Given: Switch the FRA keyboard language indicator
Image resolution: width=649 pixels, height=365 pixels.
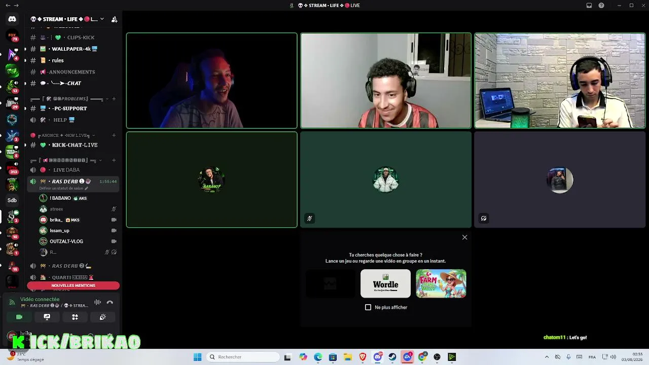Looking at the screenshot, I should 592,357.
